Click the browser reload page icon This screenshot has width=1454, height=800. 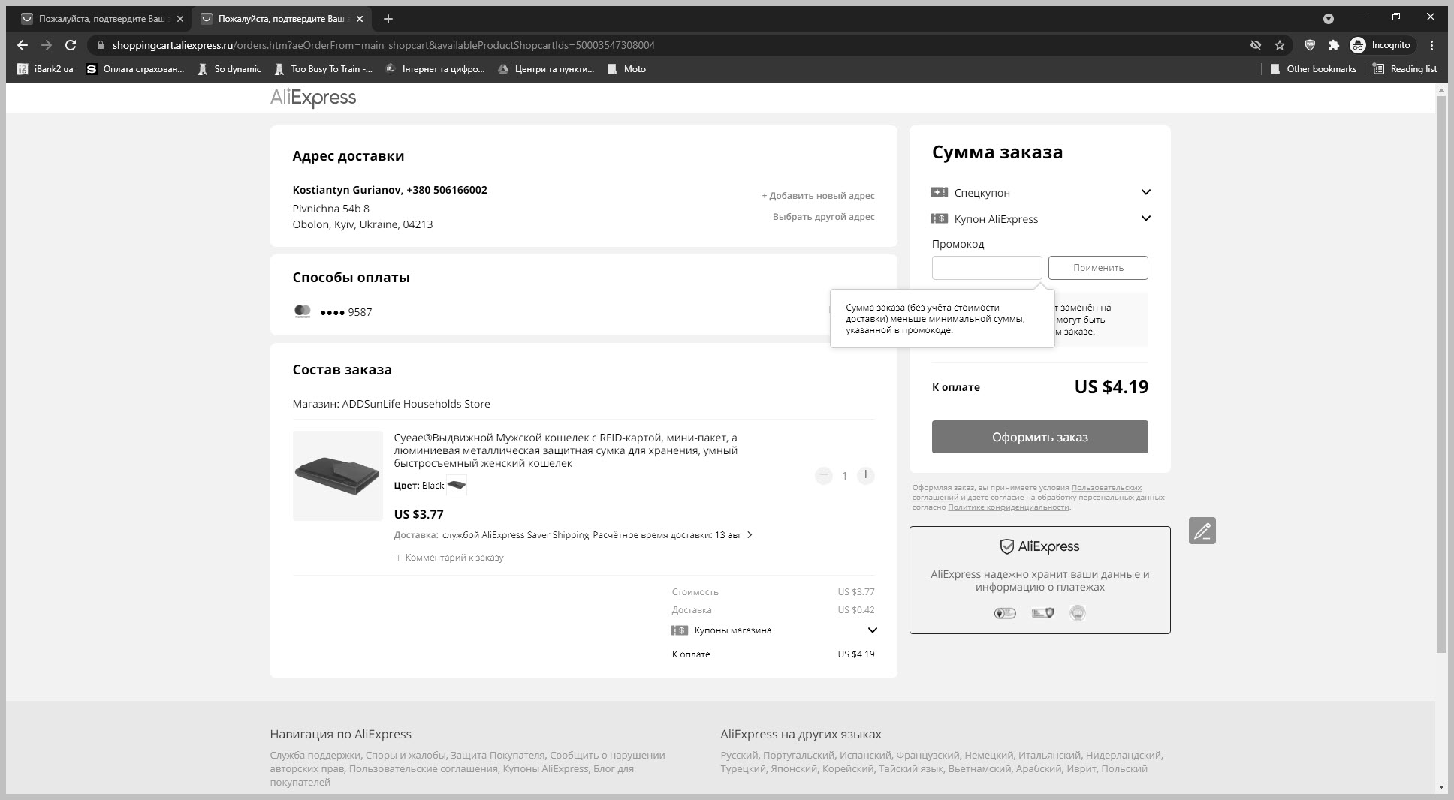(x=71, y=45)
